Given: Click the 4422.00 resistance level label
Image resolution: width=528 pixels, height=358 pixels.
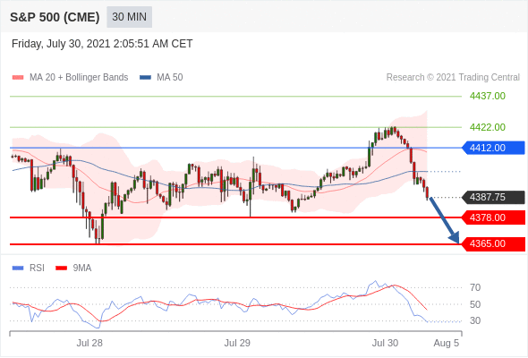Looking at the screenshot, I should click(487, 127).
